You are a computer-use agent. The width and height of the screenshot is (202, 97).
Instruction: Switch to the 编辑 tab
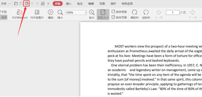(91, 4)
